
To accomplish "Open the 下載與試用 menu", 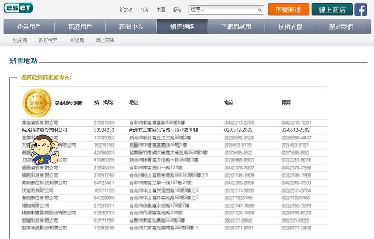I will [236, 27].
